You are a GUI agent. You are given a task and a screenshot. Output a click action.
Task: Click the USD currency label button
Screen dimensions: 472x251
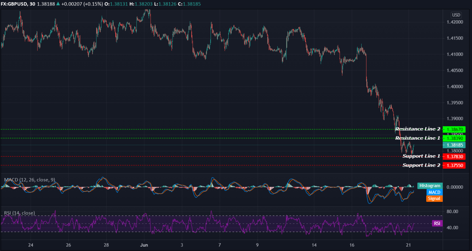click(x=456, y=15)
